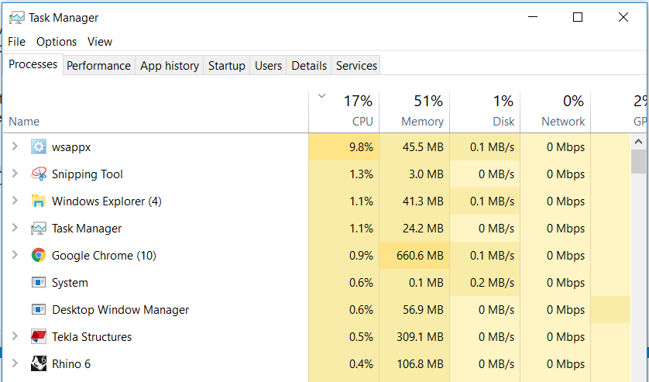Switch to the Performance tab

98,66
